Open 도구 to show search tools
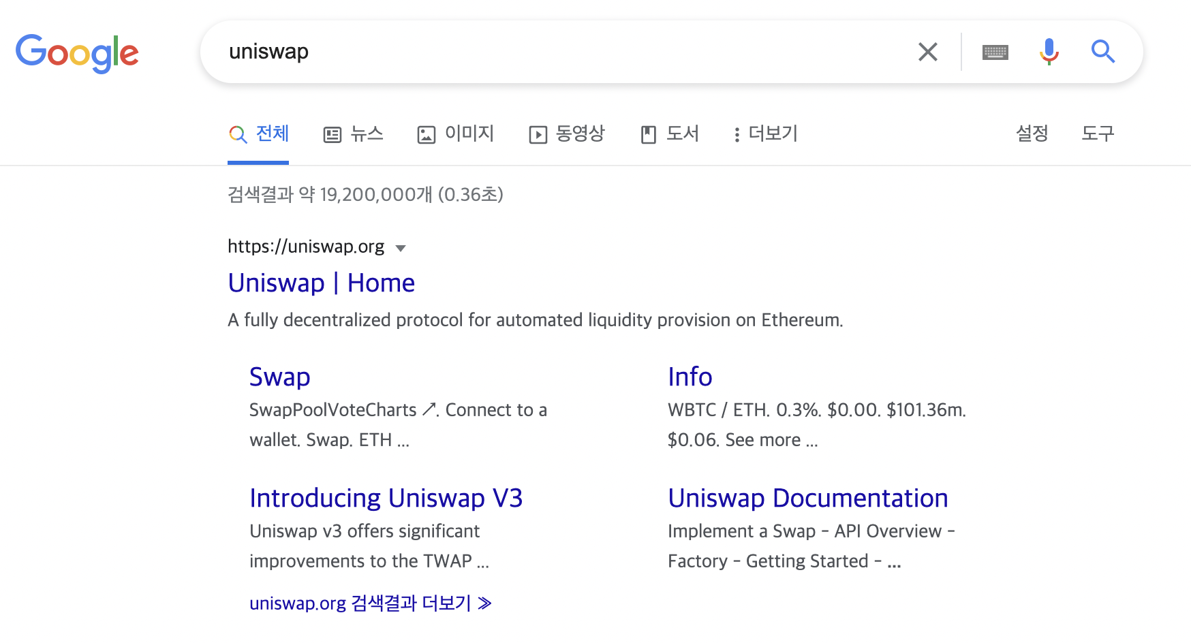This screenshot has height=643, width=1191. [1096, 134]
